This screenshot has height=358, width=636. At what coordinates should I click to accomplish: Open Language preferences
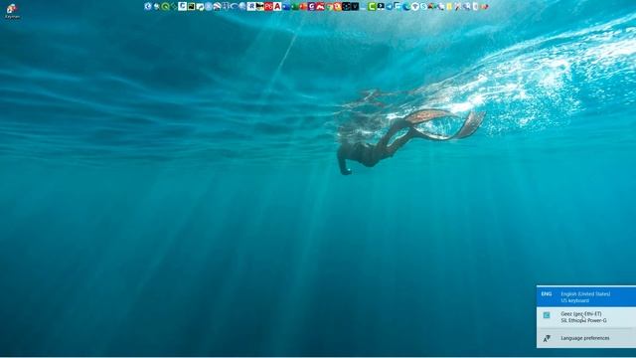click(x=586, y=338)
